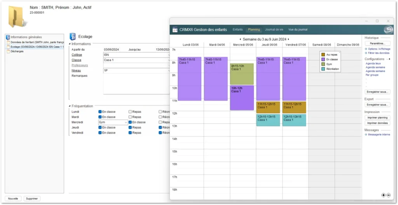Open the Vue du journal tab

(x=298, y=29)
